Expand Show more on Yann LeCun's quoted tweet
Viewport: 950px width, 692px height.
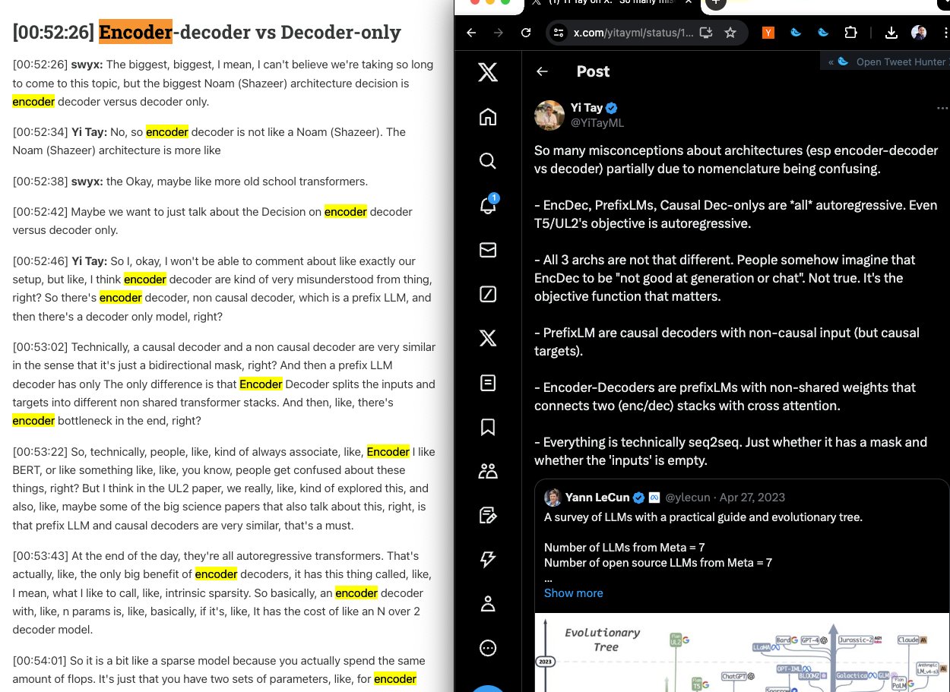(573, 593)
